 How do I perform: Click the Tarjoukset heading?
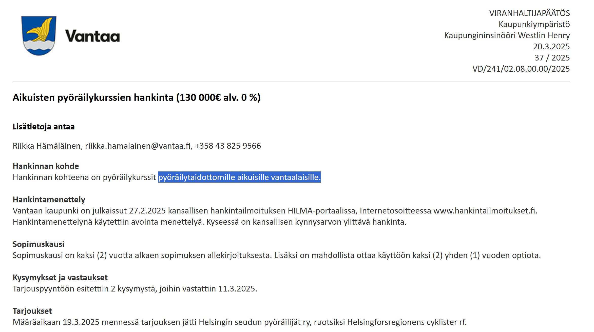[32, 311]
